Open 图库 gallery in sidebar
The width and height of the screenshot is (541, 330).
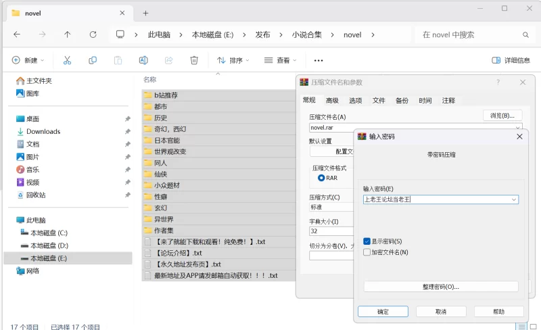28,93
